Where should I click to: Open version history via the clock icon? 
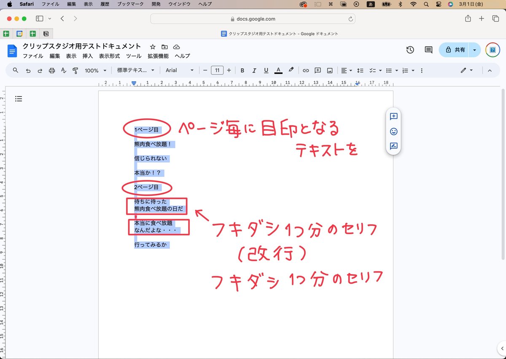pos(410,50)
